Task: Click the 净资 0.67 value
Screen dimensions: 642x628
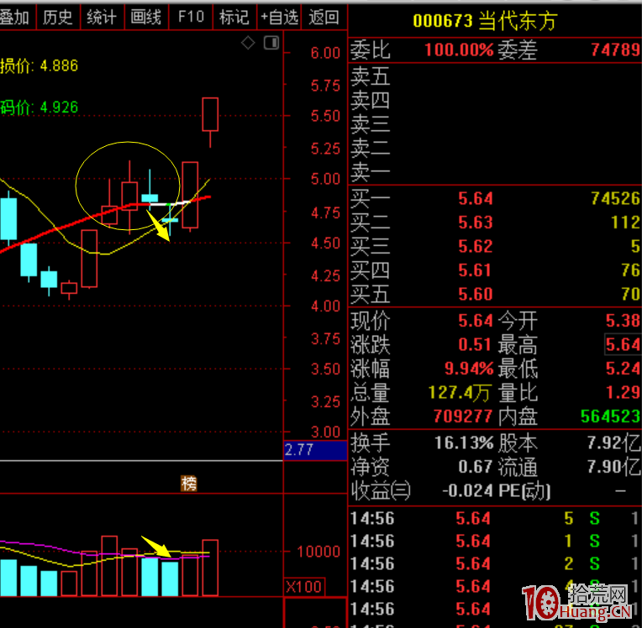Action: point(475,467)
